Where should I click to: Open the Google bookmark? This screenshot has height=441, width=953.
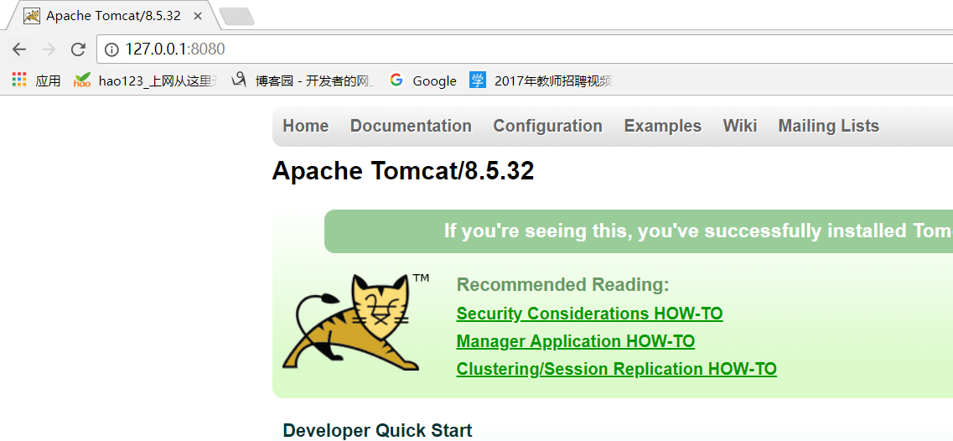tap(423, 80)
